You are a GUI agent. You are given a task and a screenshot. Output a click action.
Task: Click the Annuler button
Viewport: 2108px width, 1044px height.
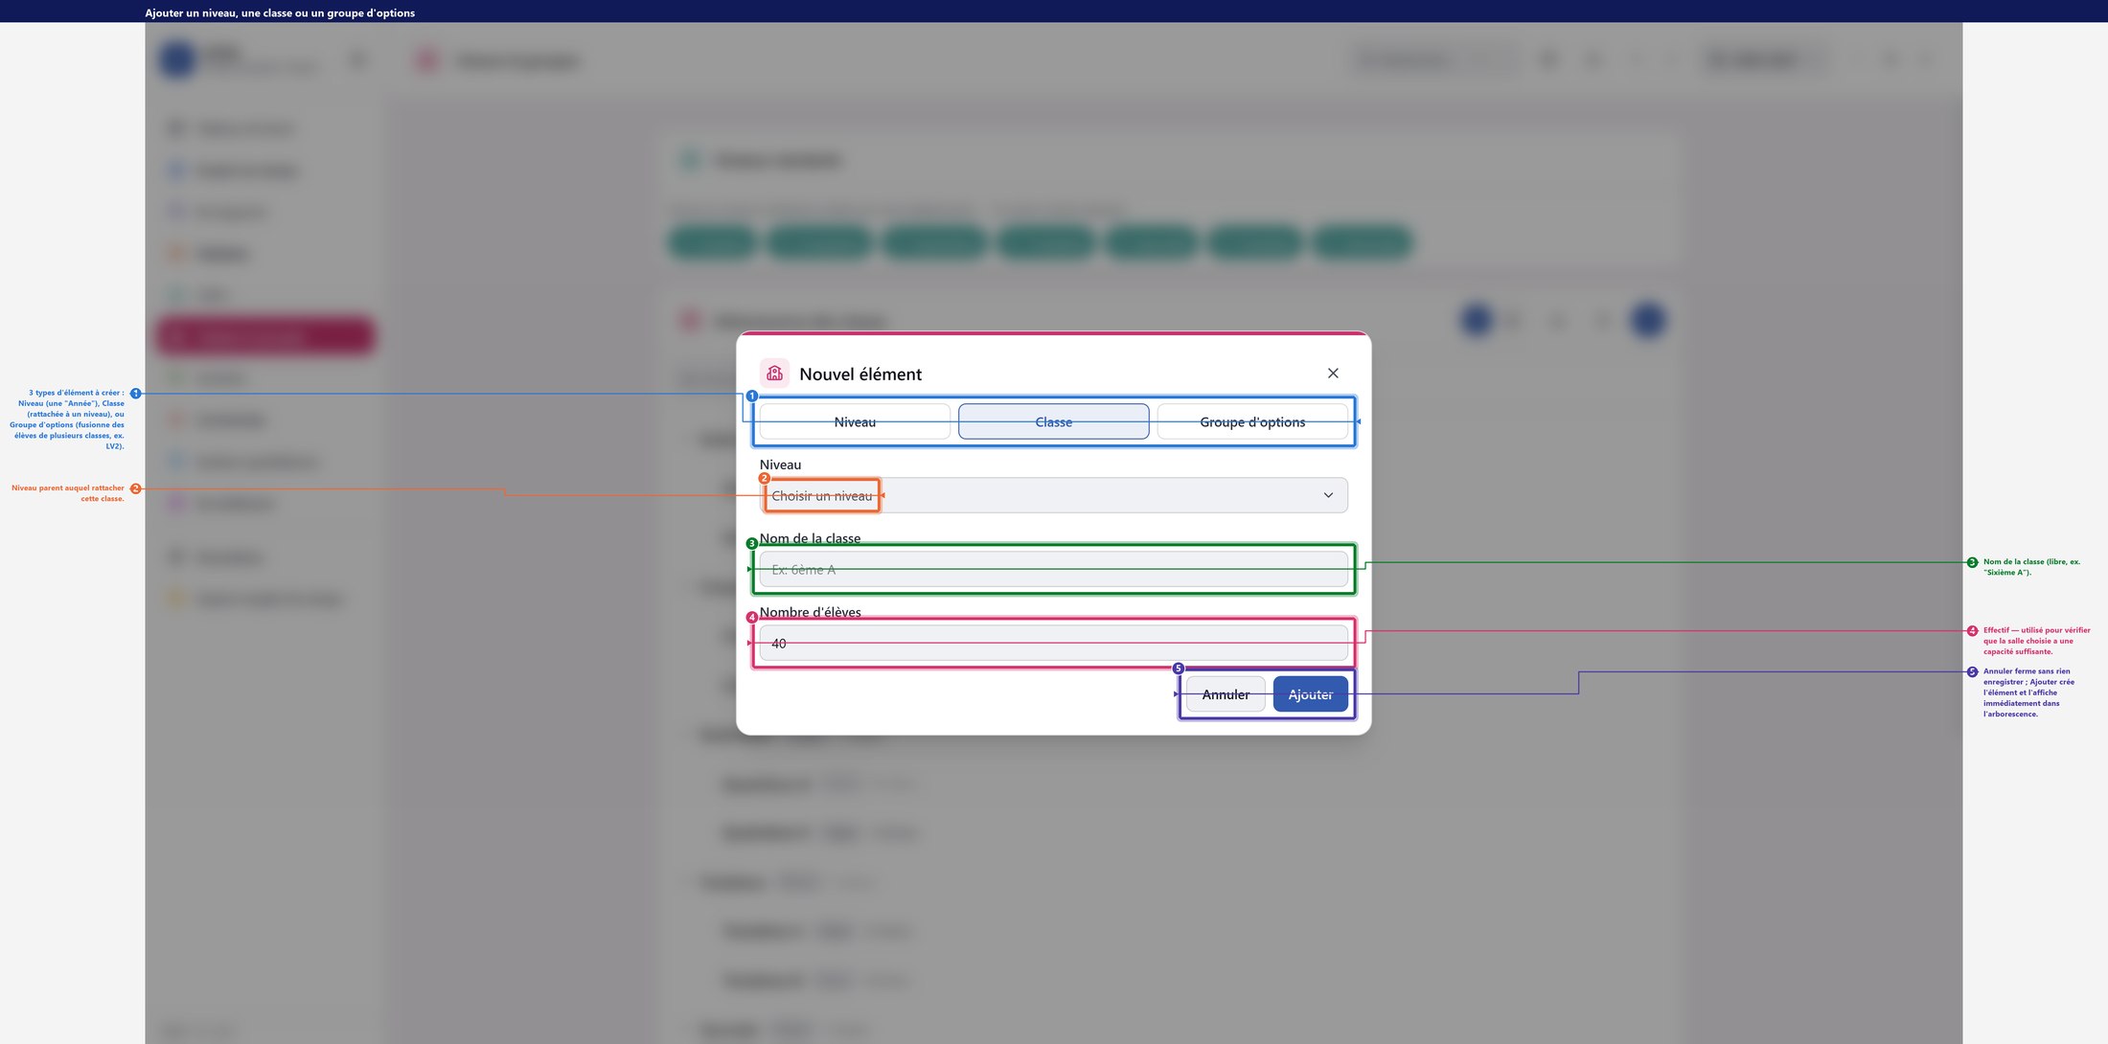pyautogui.click(x=1226, y=694)
